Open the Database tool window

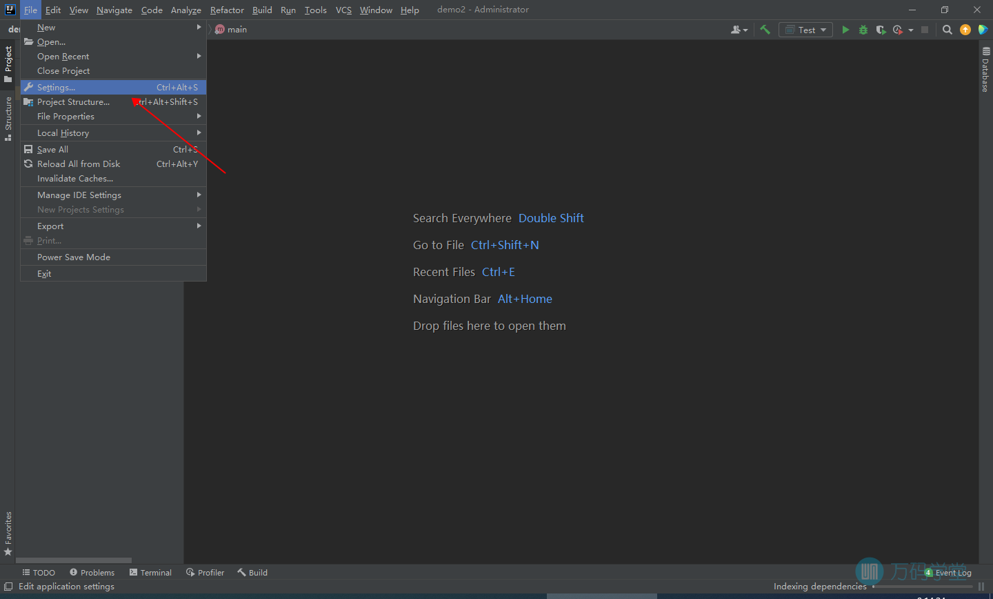tap(985, 70)
